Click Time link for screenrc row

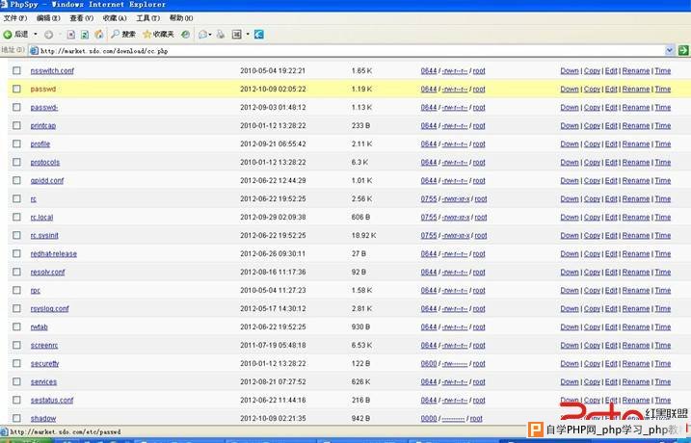pyautogui.click(x=662, y=346)
